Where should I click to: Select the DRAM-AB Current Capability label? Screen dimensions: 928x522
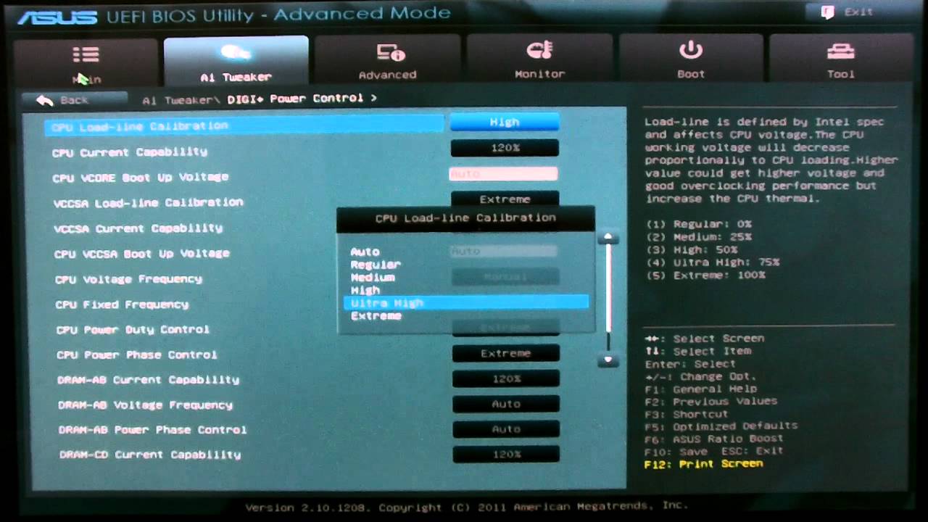point(149,379)
